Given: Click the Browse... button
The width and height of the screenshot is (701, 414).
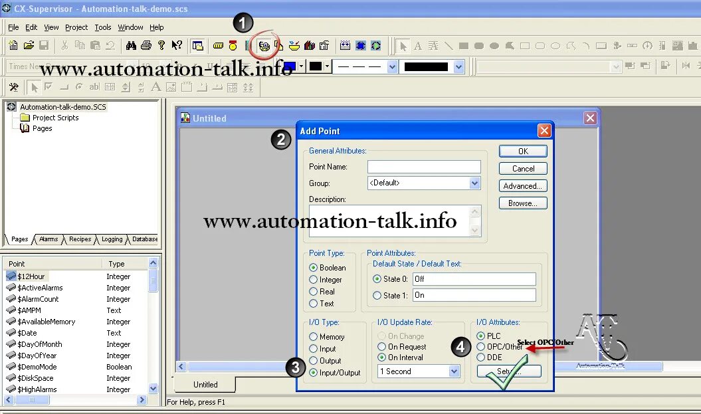Looking at the screenshot, I should tap(523, 203).
